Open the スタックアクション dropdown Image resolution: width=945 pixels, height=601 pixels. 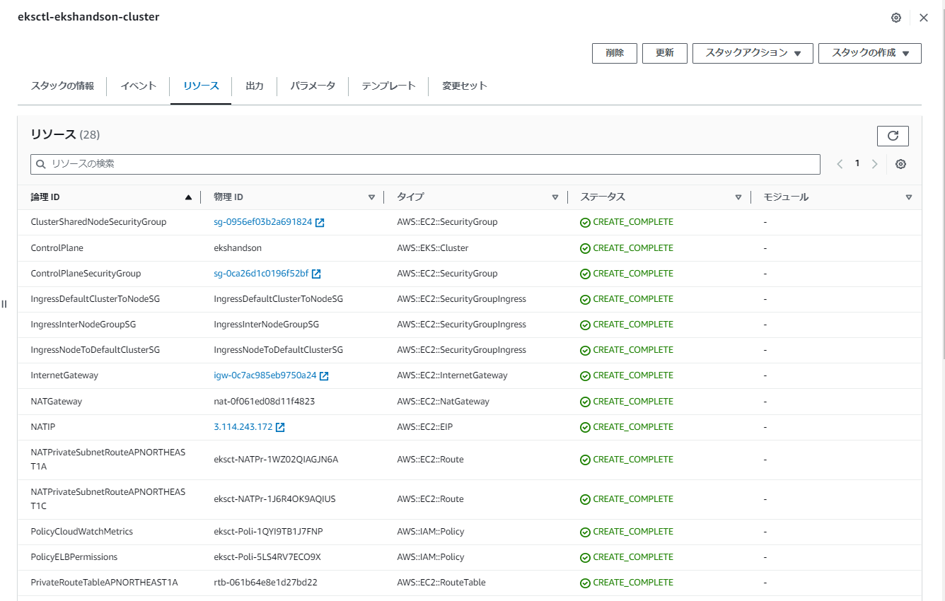pos(753,53)
